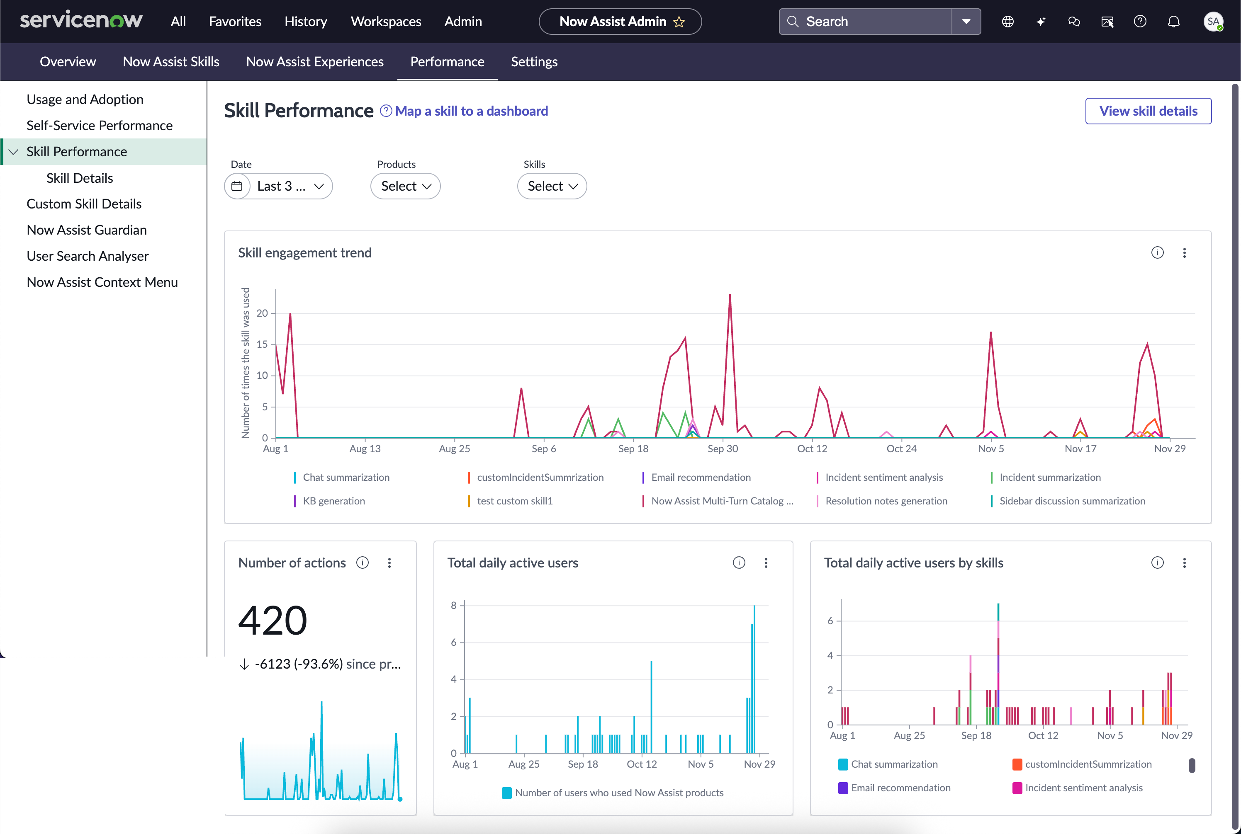The height and width of the screenshot is (834, 1241).
Task: Show info for Number of actions
Action: tap(363, 563)
